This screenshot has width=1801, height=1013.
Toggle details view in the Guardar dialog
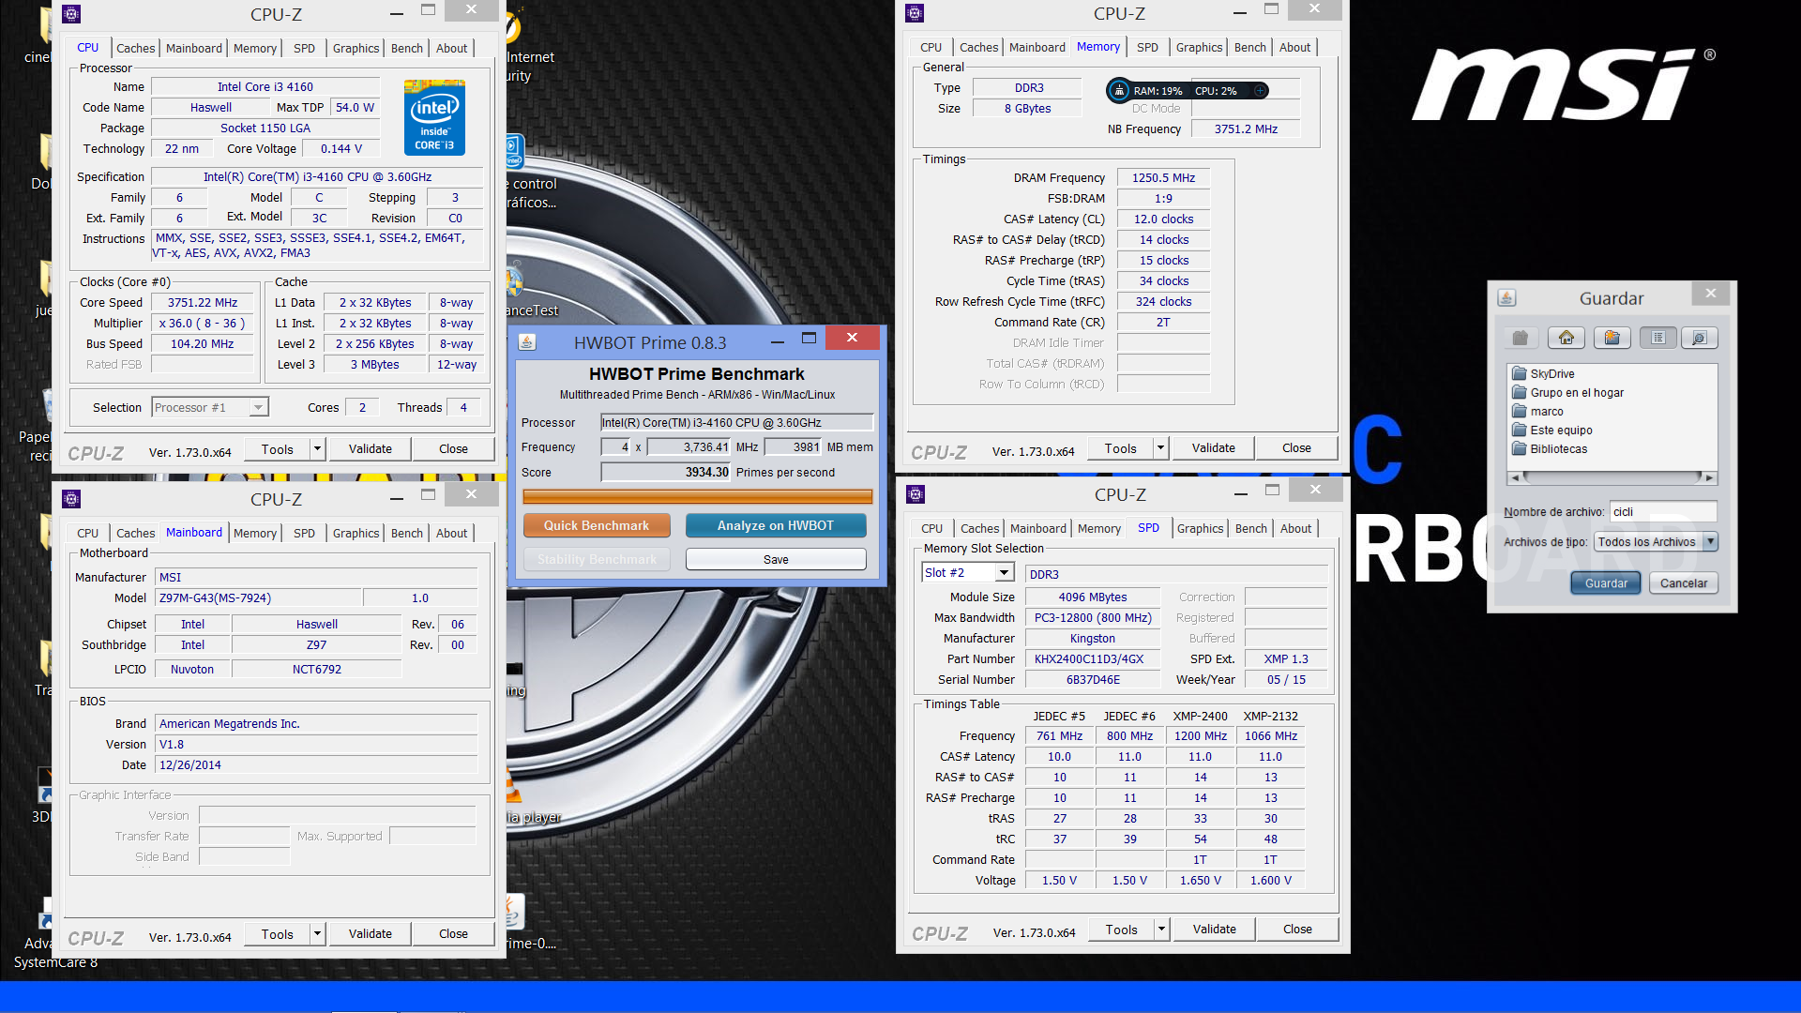1700,338
